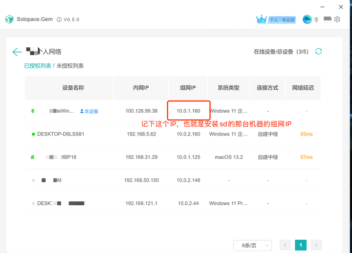352x253 pixels.
Task: Select page 1 button
Action: click(x=301, y=245)
